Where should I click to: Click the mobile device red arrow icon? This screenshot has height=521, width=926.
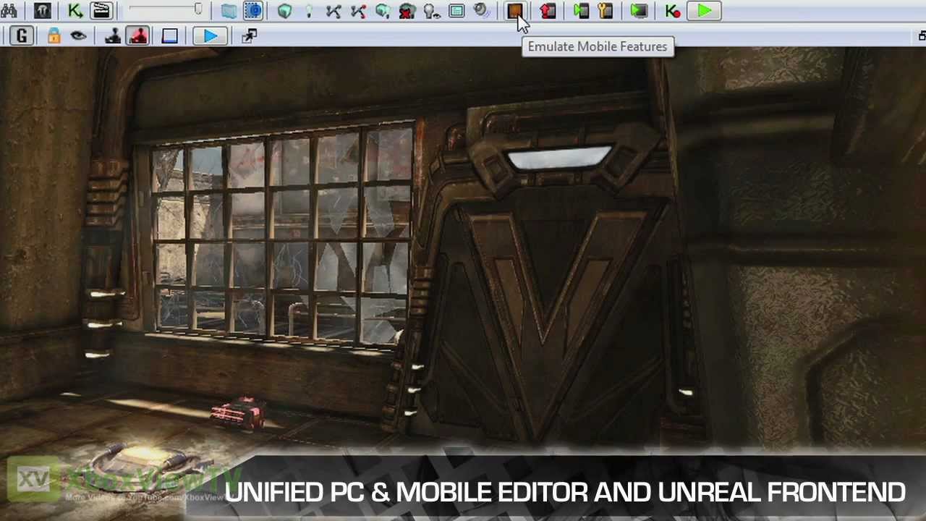pyautogui.click(x=548, y=11)
